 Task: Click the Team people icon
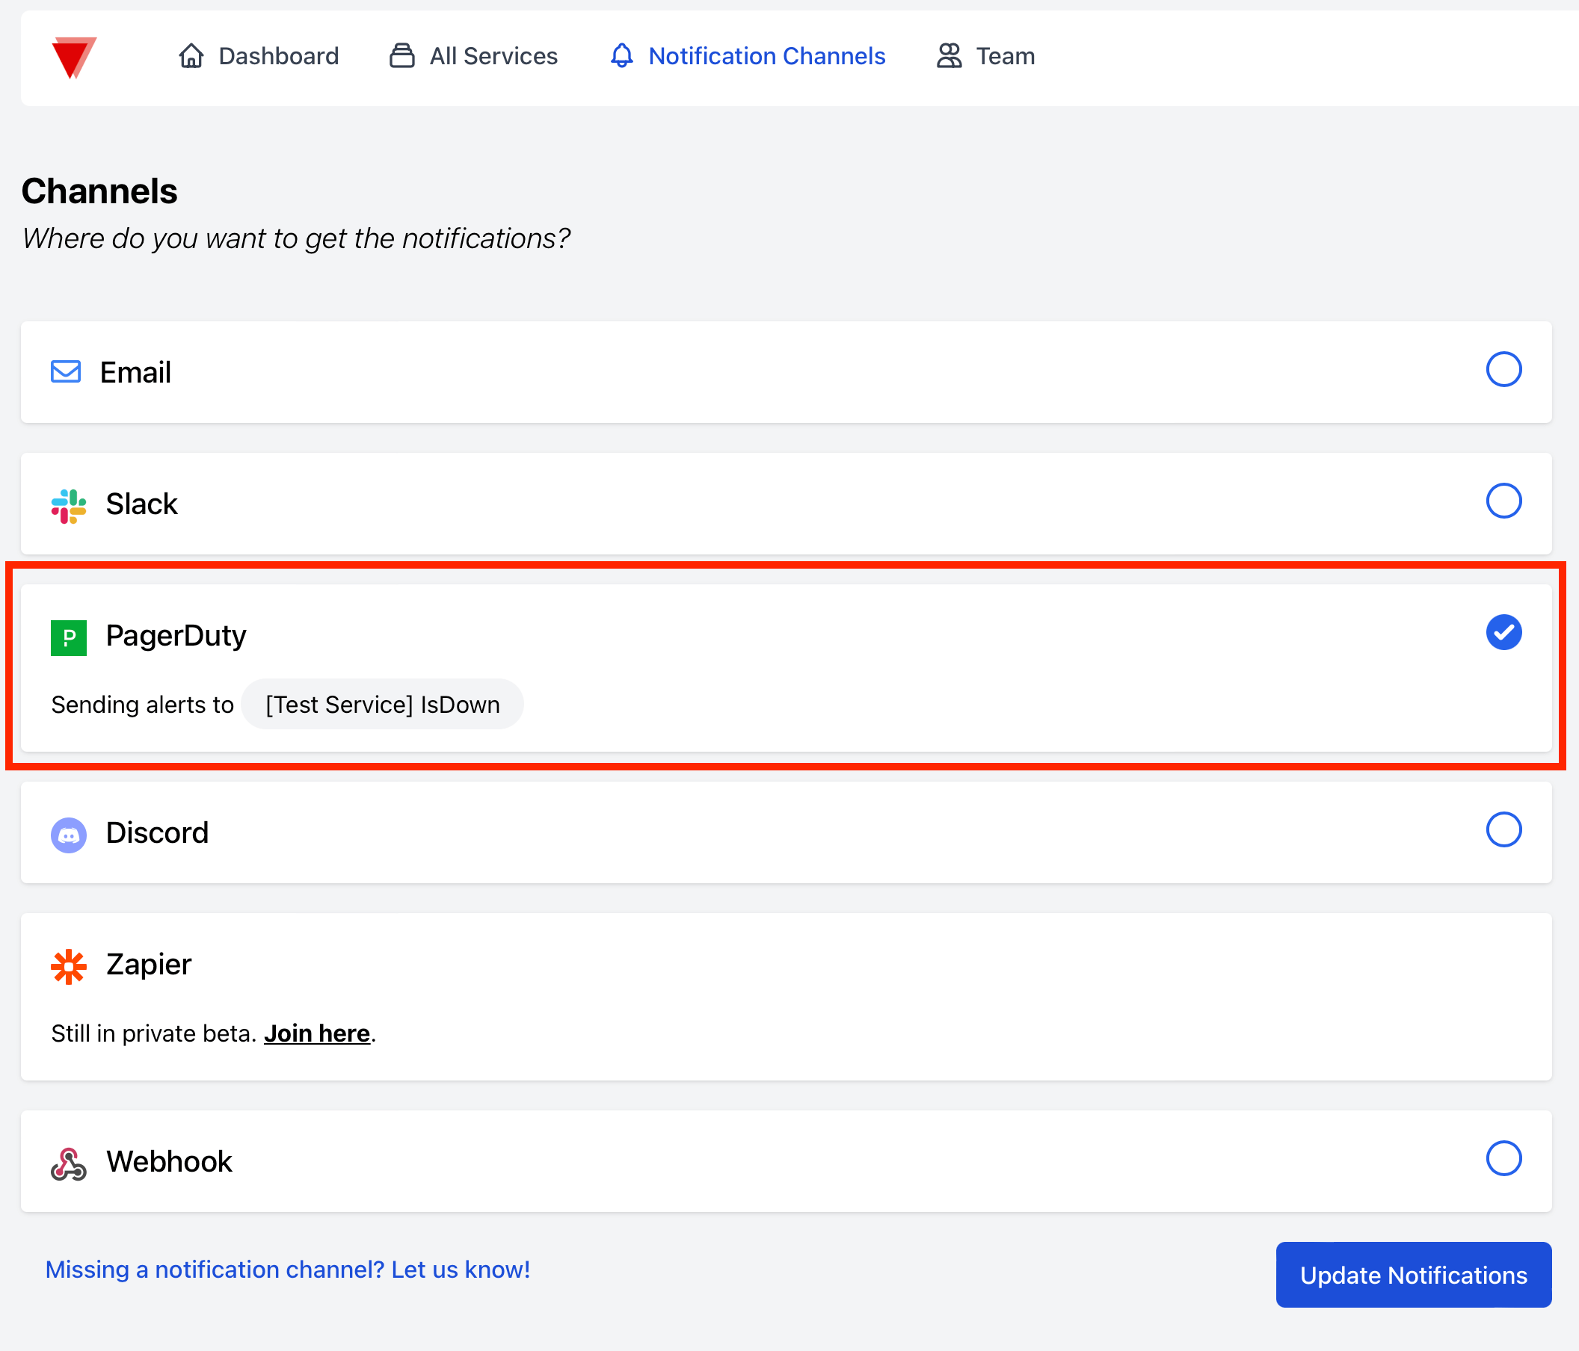point(949,55)
